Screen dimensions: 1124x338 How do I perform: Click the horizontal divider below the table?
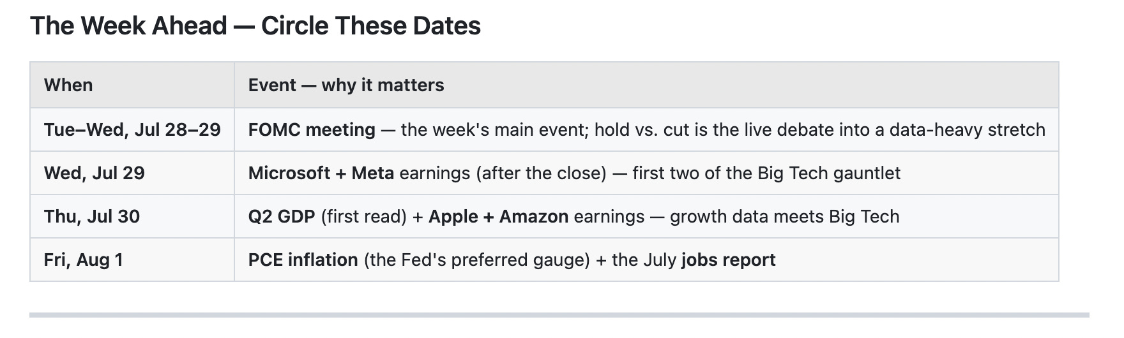point(559,314)
